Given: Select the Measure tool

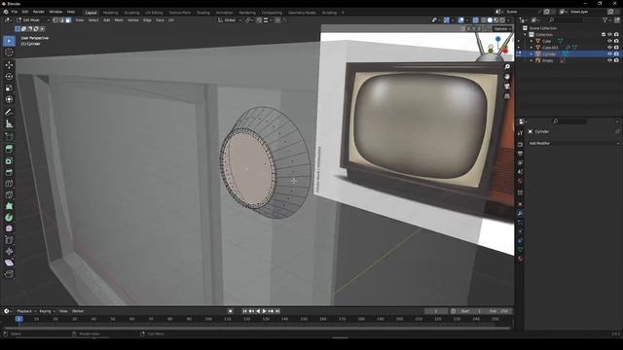Looking at the screenshot, I should click(x=9, y=123).
